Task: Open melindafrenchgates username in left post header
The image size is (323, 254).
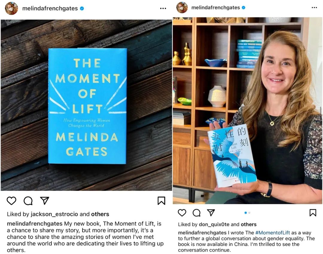Action: 50,8
